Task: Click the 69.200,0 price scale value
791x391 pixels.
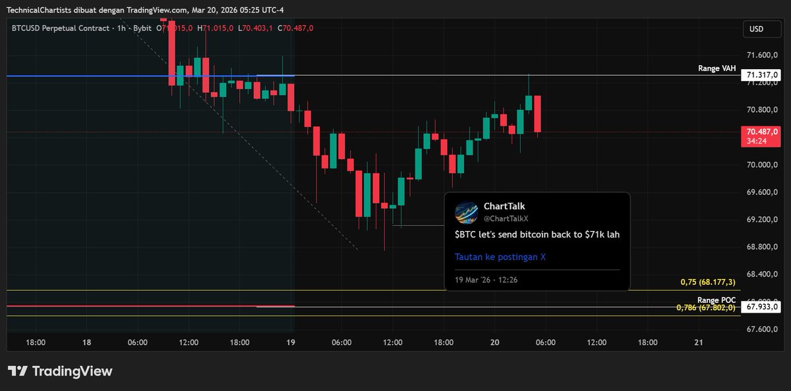Action: 763,220
